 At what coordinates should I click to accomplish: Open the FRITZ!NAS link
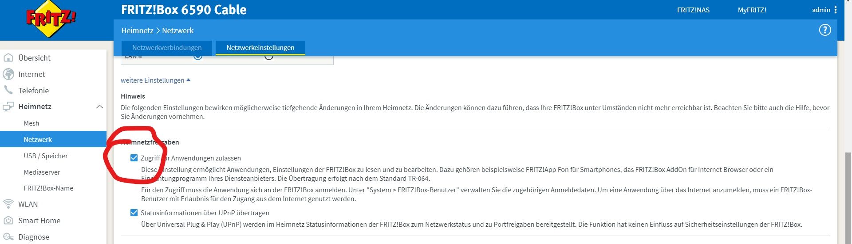tap(693, 10)
